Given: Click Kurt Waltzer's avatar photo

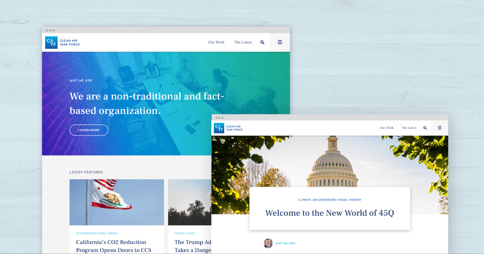Looking at the screenshot, I should tap(268, 243).
